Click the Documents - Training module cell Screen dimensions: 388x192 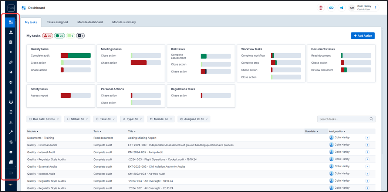click(41, 138)
